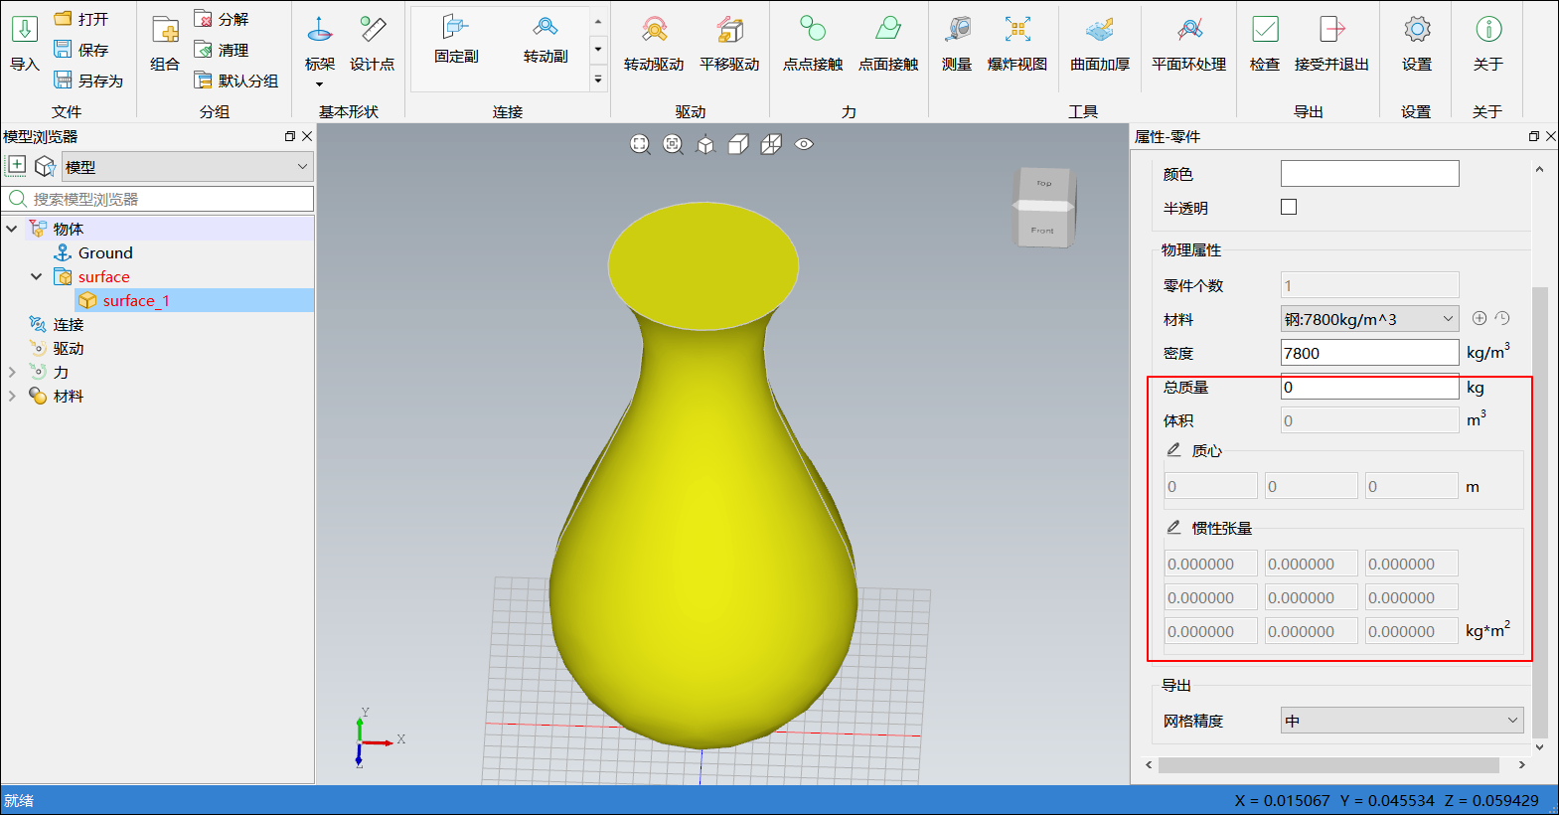Image resolution: width=1559 pixels, height=815 pixels.
Task: Click the 密度 density input field
Action: tap(1369, 353)
